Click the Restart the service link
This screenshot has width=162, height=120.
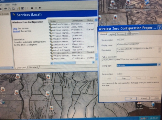point(22,31)
